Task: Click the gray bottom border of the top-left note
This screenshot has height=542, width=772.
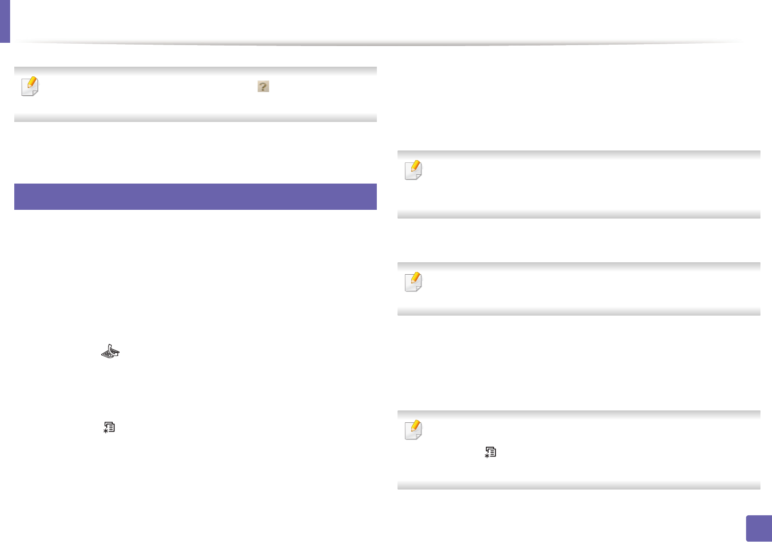Action: (196, 118)
